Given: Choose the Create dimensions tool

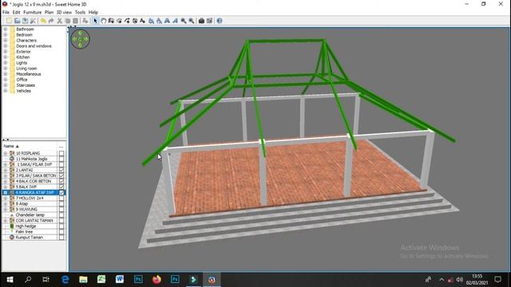Looking at the screenshot, I should pyautogui.click(x=135, y=21).
